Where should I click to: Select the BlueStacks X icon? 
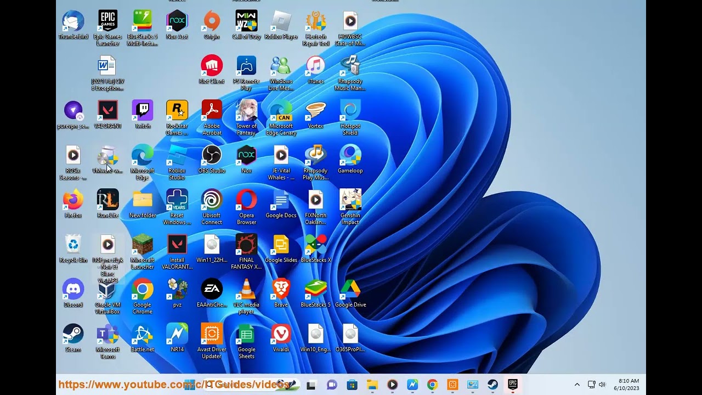(x=315, y=249)
